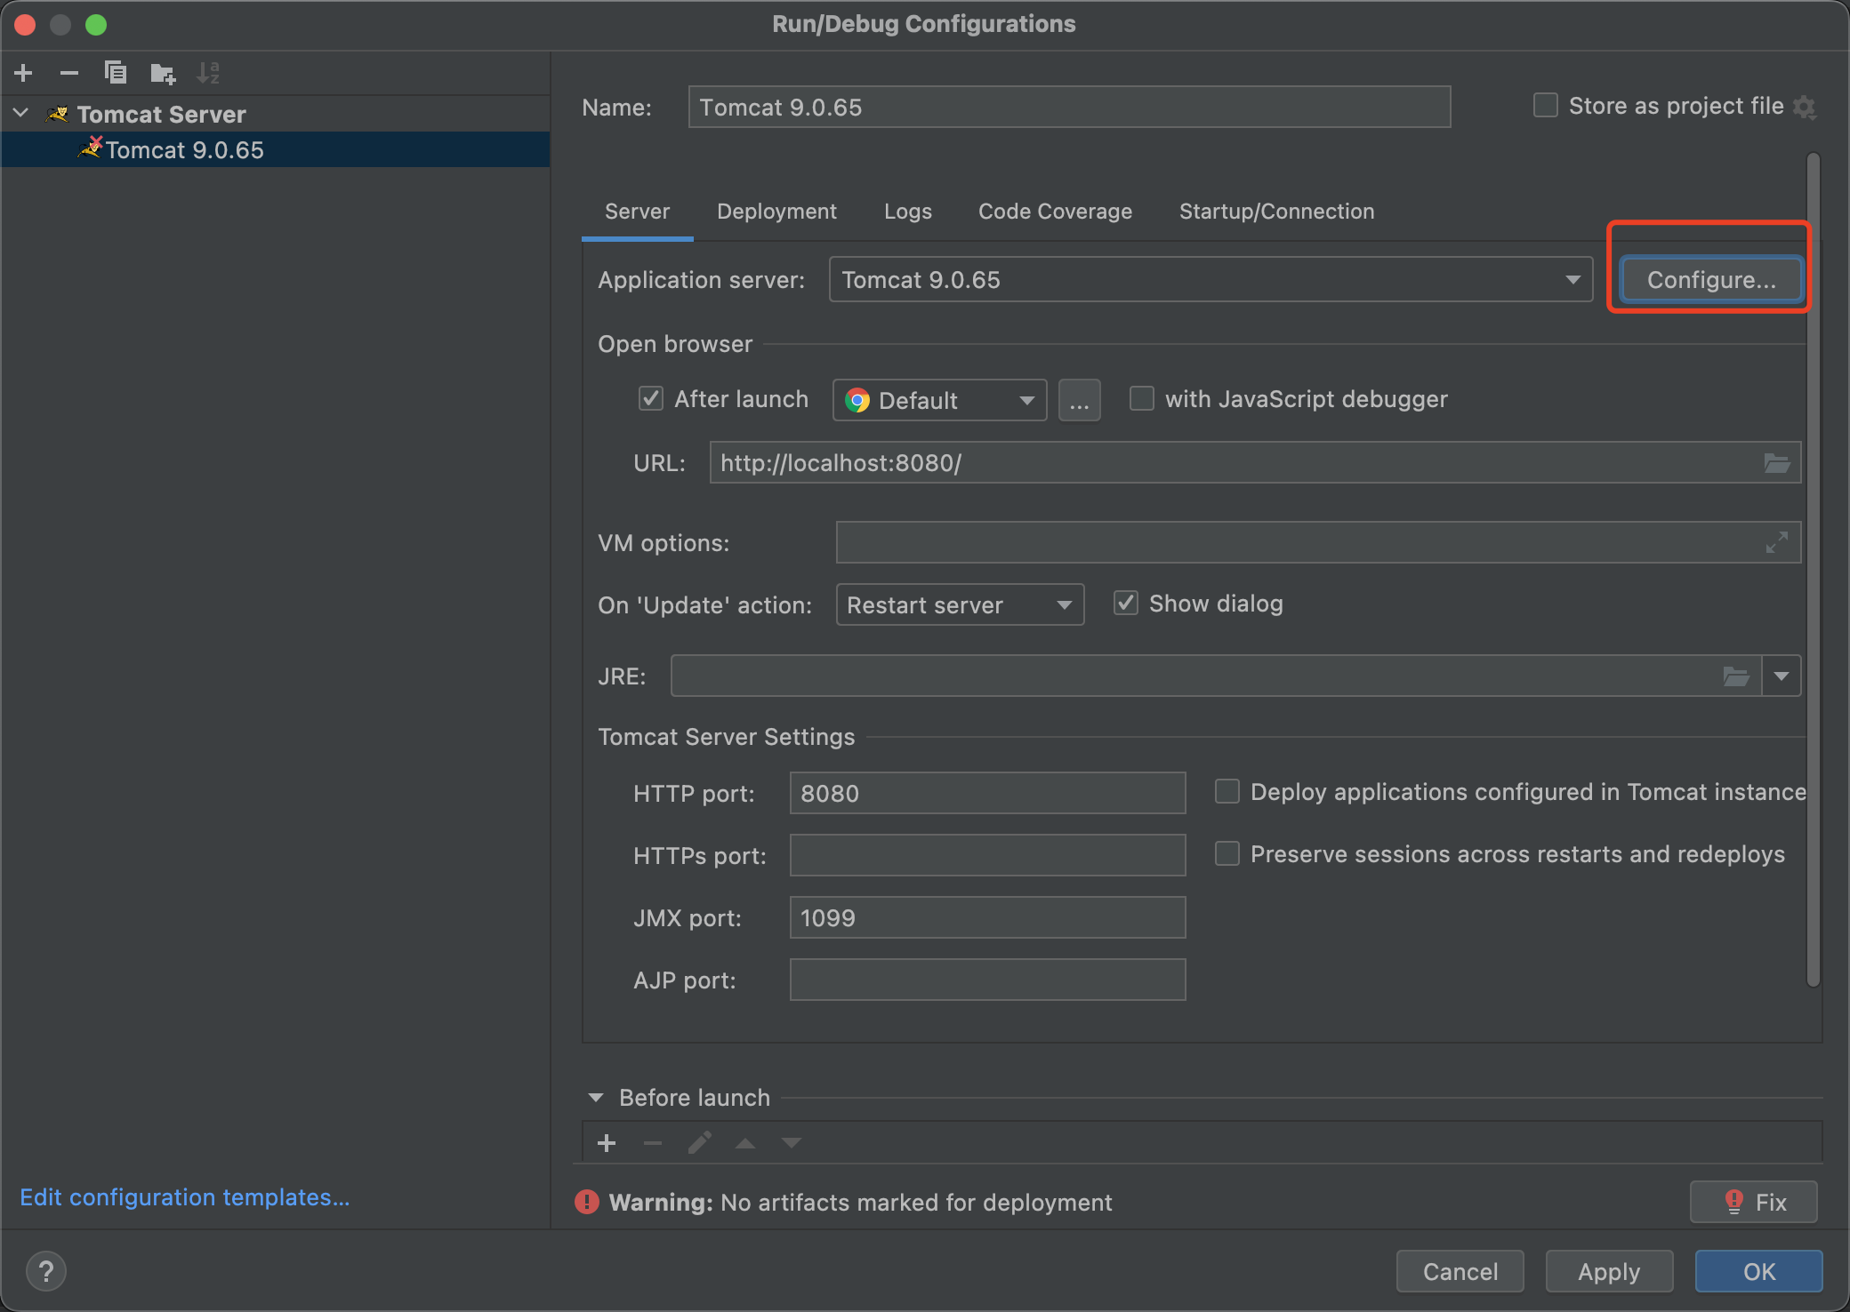The width and height of the screenshot is (1850, 1312).
Task: Click the Configure... button
Action: (1710, 280)
